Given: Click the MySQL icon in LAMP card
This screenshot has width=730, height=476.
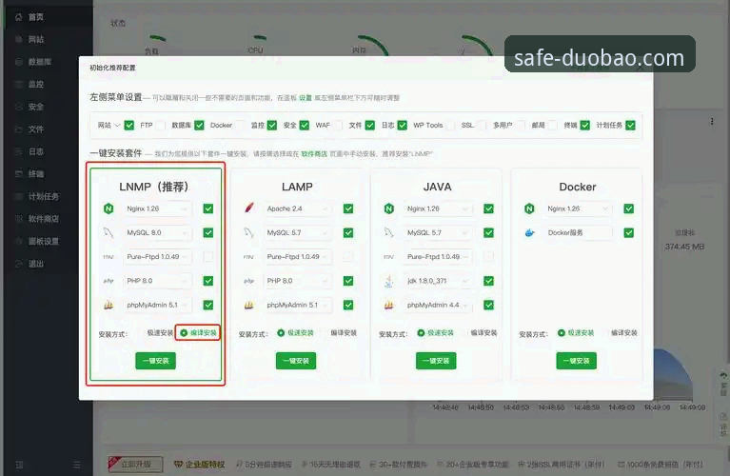Looking at the screenshot, I should (249, 232).
